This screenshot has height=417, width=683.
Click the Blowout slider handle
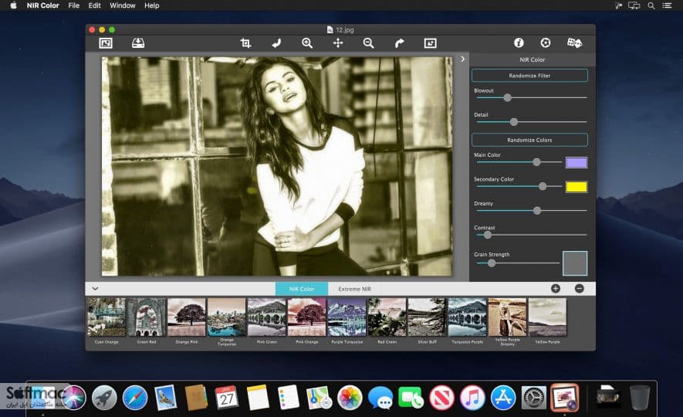[507, 97]
